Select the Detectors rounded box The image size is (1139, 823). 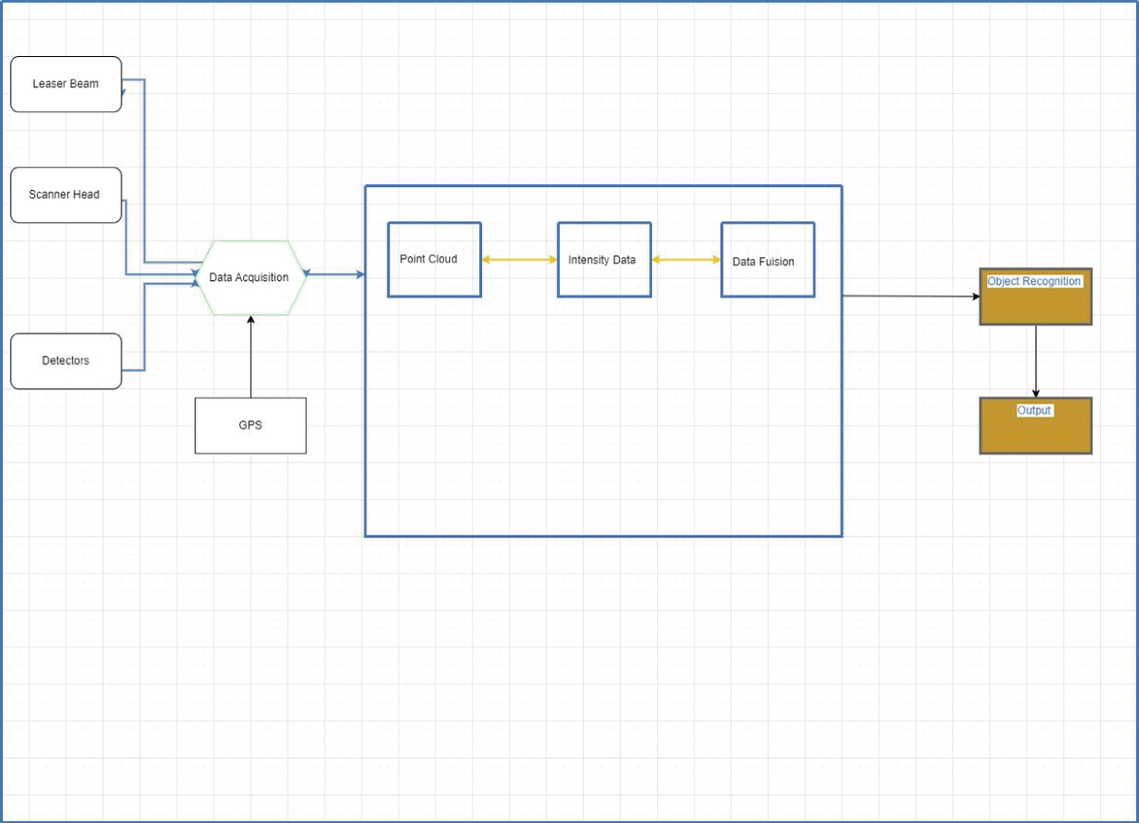click(x=66, y=361)
